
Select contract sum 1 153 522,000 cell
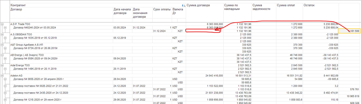point(214,86)
